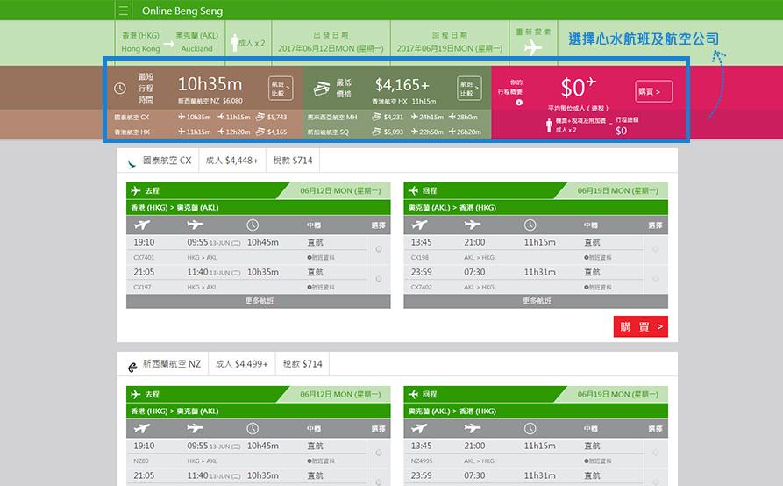Click the info icon under 你的行程概要
Image resolution: width=783 pixels, height=486 pixels.
pos(519,103)
